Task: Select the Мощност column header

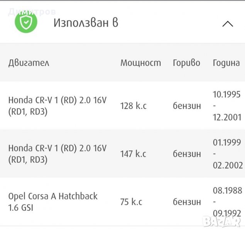Action: 140,63
